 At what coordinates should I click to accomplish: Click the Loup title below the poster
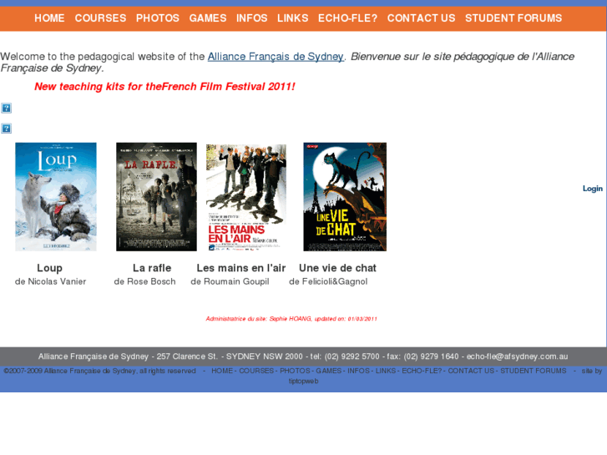[49, 268]
